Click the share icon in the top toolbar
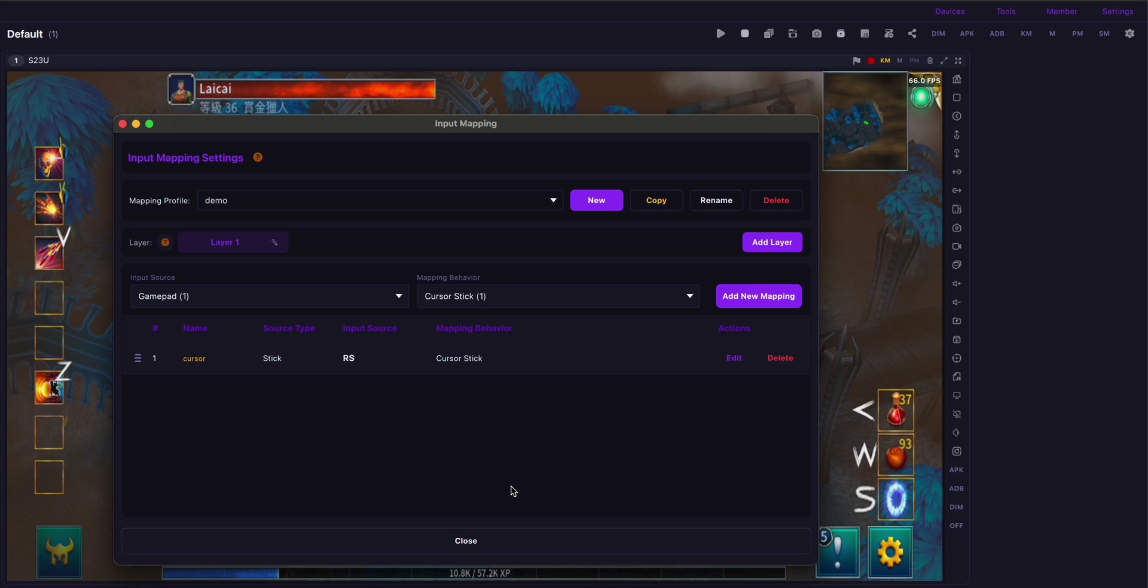 point(912,34)
